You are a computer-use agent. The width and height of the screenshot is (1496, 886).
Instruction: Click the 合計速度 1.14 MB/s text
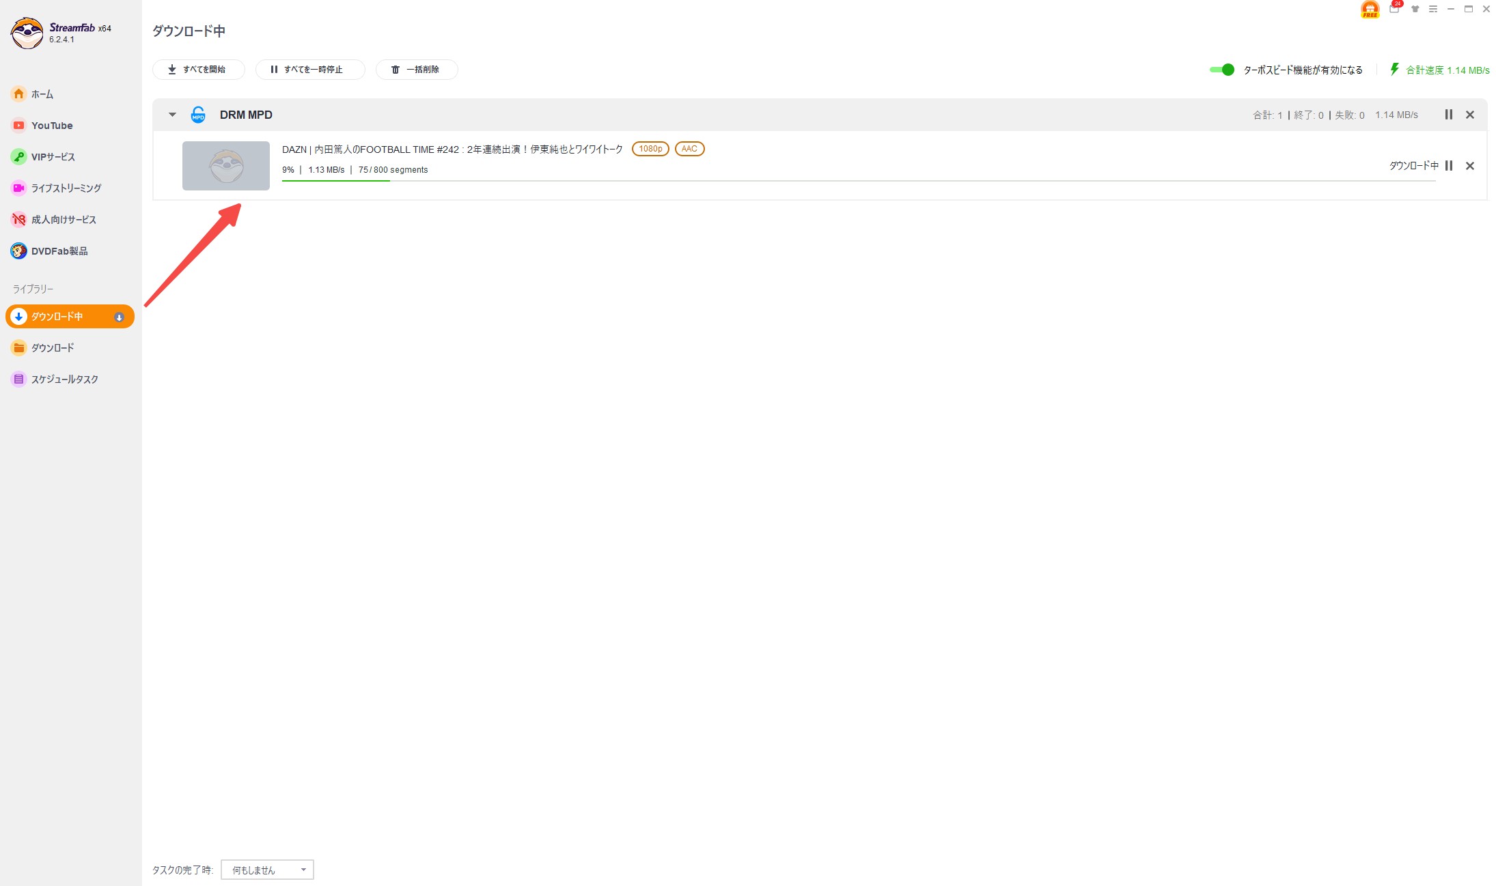coord(1447,70)
